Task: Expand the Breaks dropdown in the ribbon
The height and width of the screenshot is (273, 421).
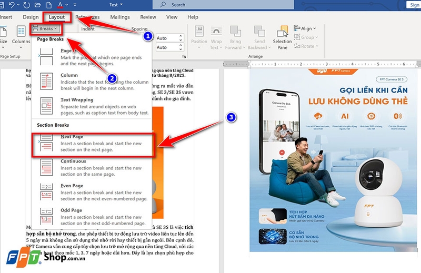Action: click(44, 28)
